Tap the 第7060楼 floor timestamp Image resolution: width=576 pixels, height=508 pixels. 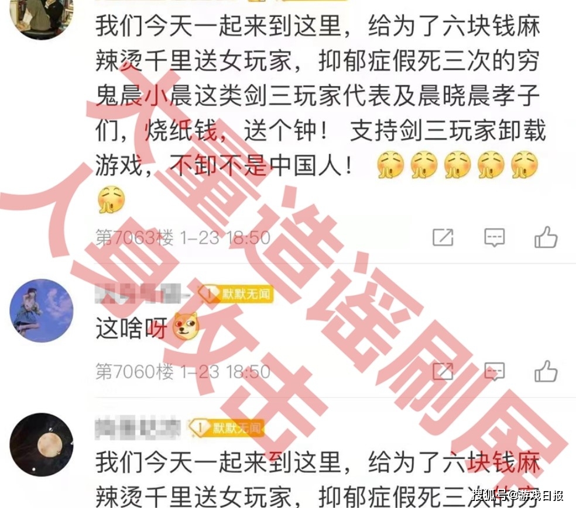click(183, 371)
